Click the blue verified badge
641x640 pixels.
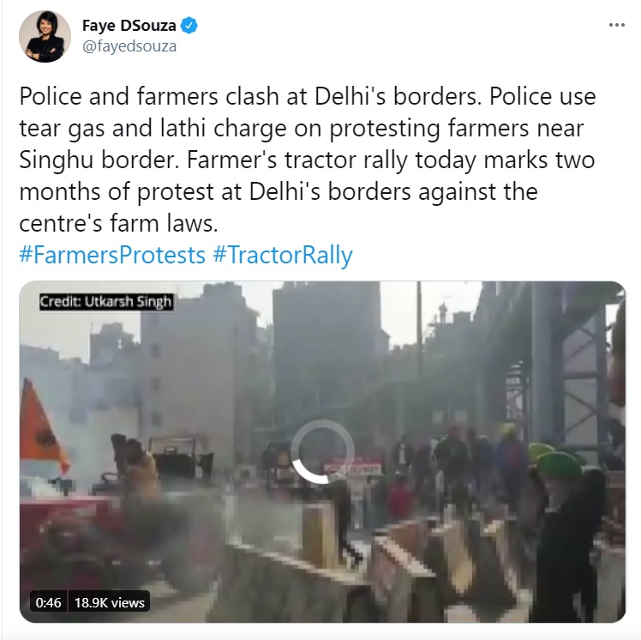pyautogui.click(x=189, y=26)
